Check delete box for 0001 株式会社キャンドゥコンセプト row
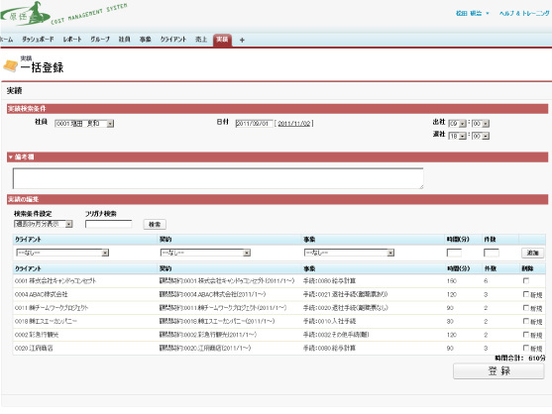 click(526, 280)
